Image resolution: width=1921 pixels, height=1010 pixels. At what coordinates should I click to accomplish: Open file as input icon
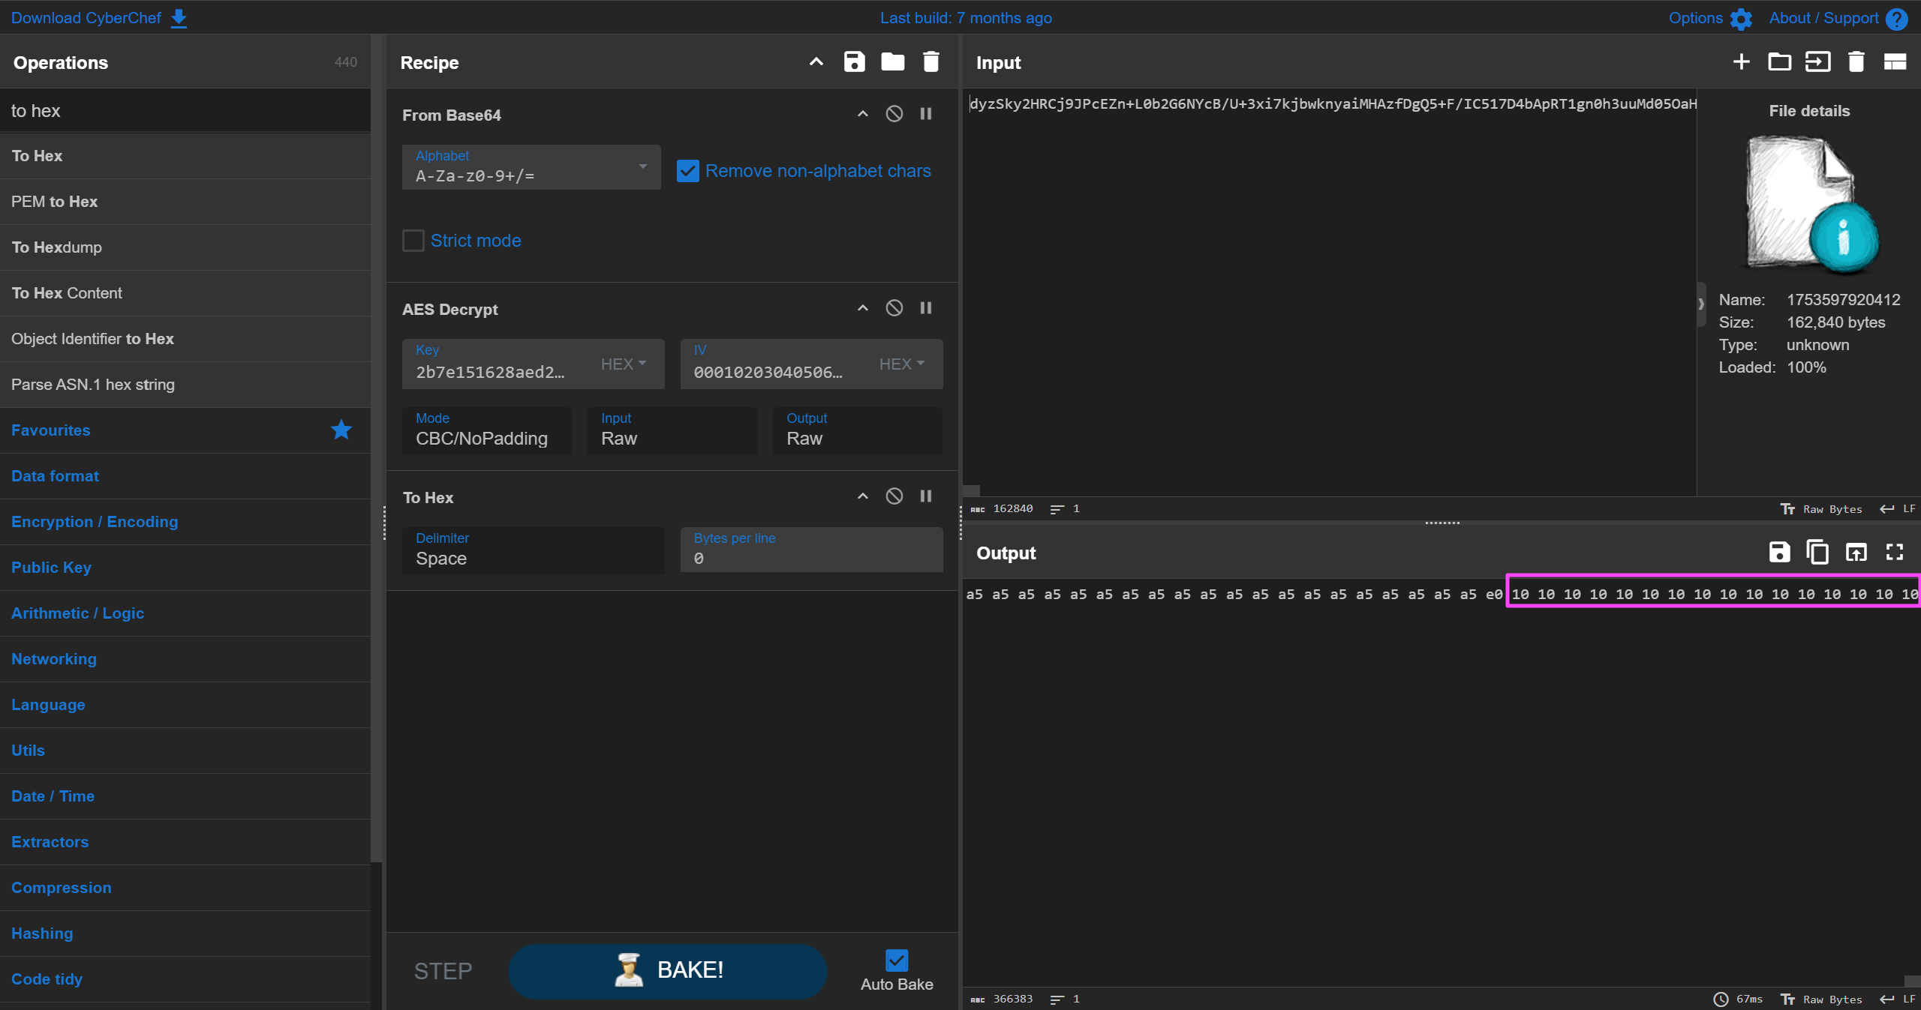coord(1817,62)
